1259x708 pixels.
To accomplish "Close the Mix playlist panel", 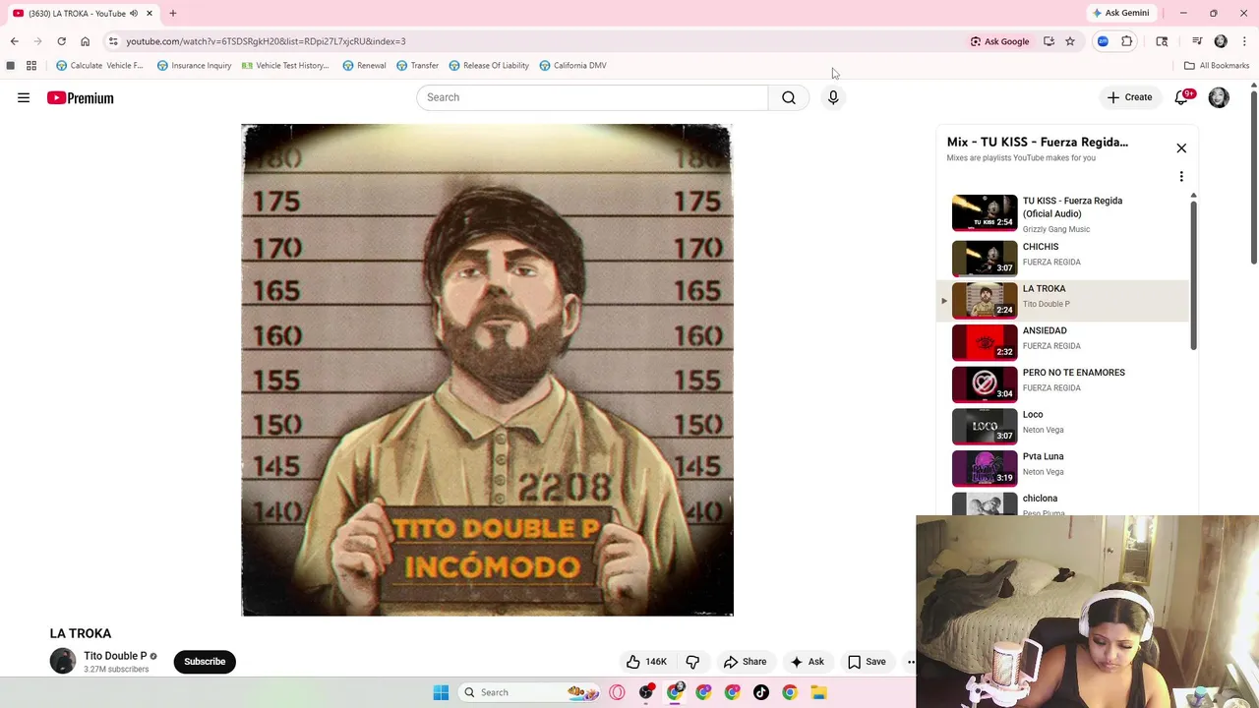I will click(x=1181, y=148).
